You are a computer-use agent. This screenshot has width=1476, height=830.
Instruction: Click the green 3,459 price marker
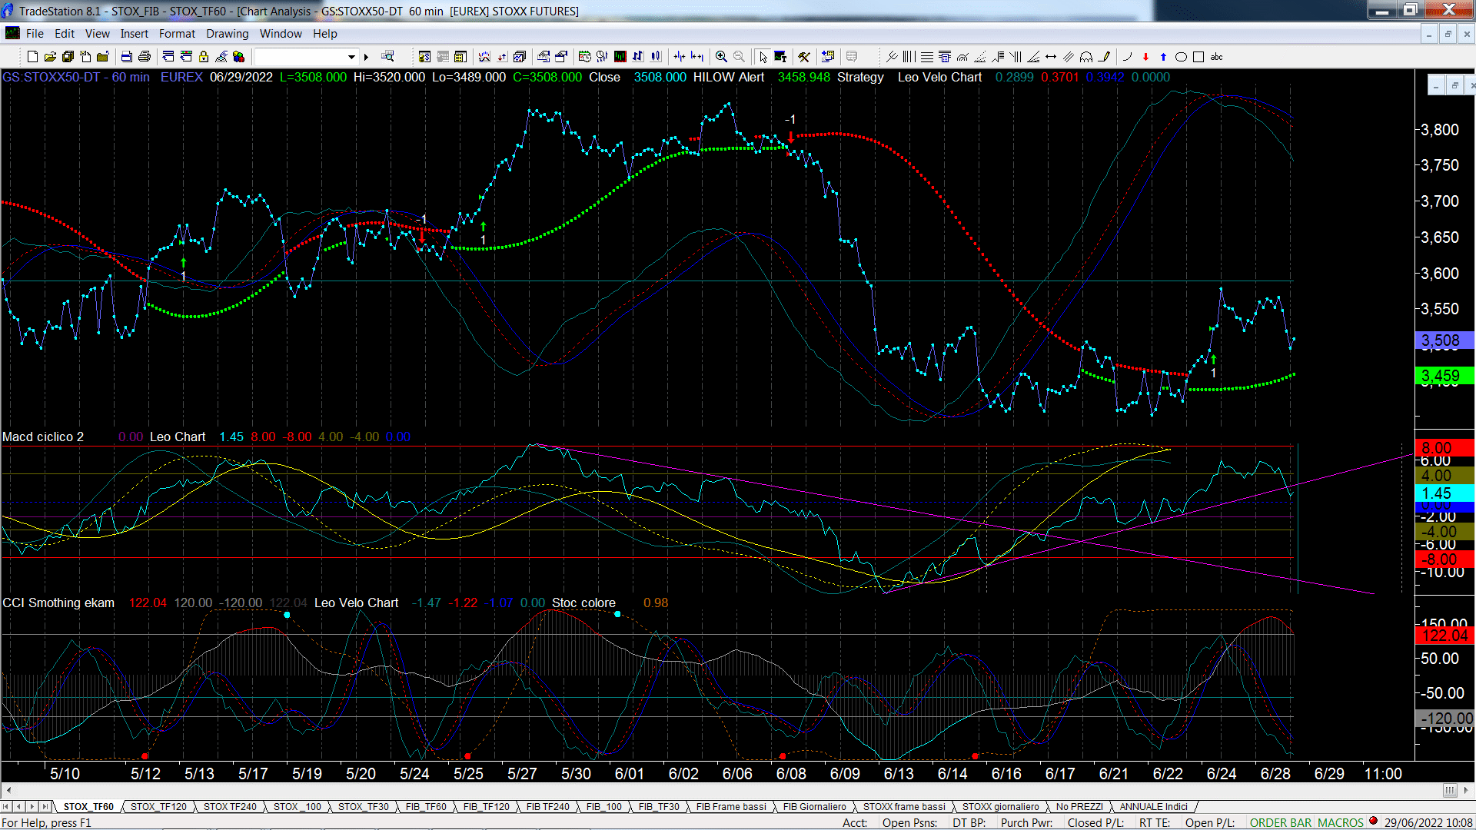(x=1444, y=376)
